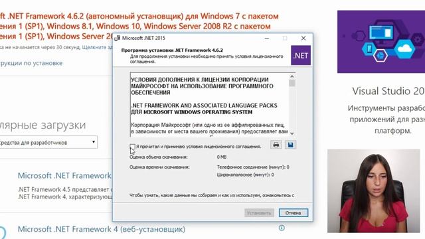Click the disabled Установить button
Image resolution: width=425 pixels, height=239 pixels.
[259, 212]
